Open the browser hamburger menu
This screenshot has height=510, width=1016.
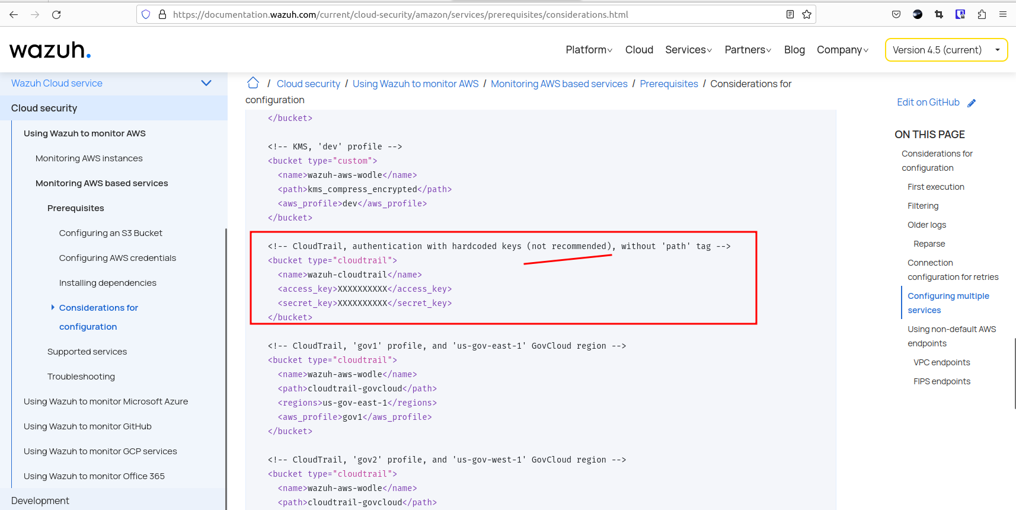(1003, 14)
